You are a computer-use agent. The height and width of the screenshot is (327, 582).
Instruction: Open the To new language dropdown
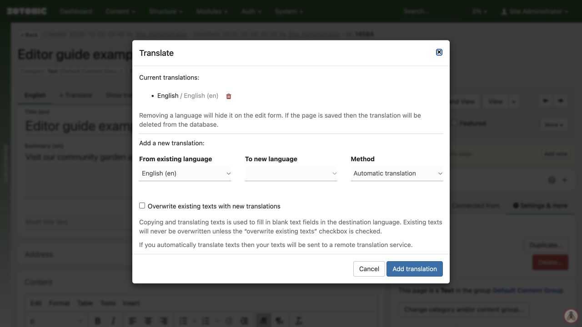[291, 173]
